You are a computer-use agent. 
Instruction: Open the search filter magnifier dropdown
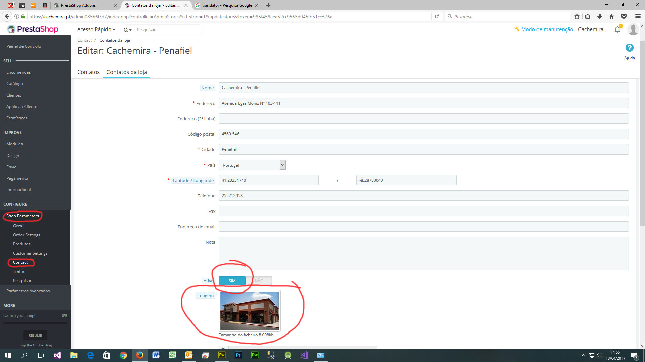click(x=127, y=30)
